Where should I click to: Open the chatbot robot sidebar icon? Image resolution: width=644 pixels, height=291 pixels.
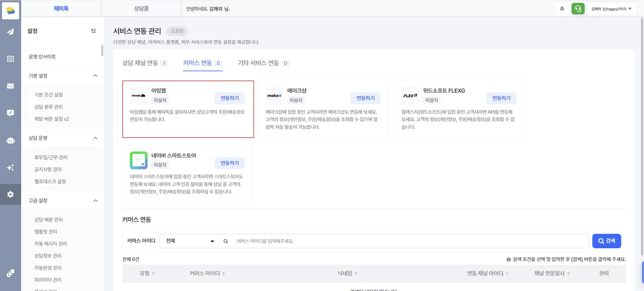click(10, 140)
